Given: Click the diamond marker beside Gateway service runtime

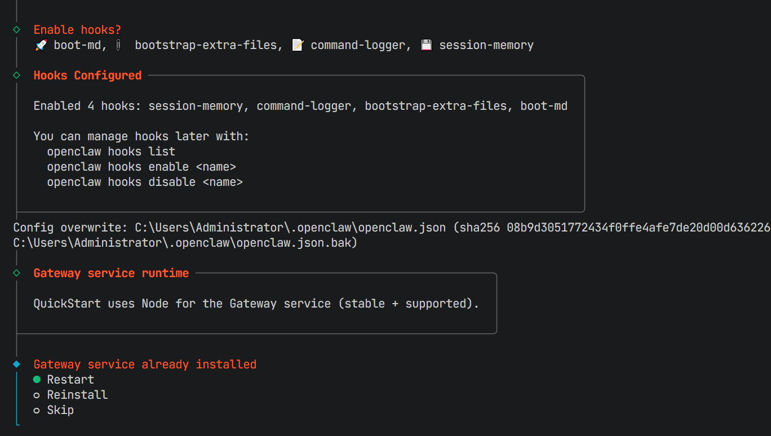Looking at the screenshot, I should [16, 273].
